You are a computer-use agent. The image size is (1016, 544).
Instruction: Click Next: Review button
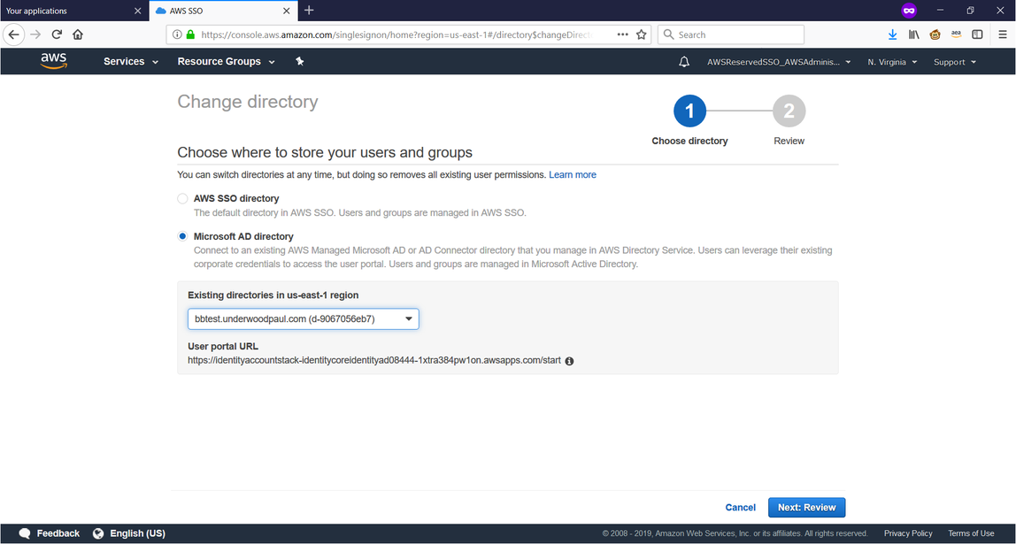[807, 508]
